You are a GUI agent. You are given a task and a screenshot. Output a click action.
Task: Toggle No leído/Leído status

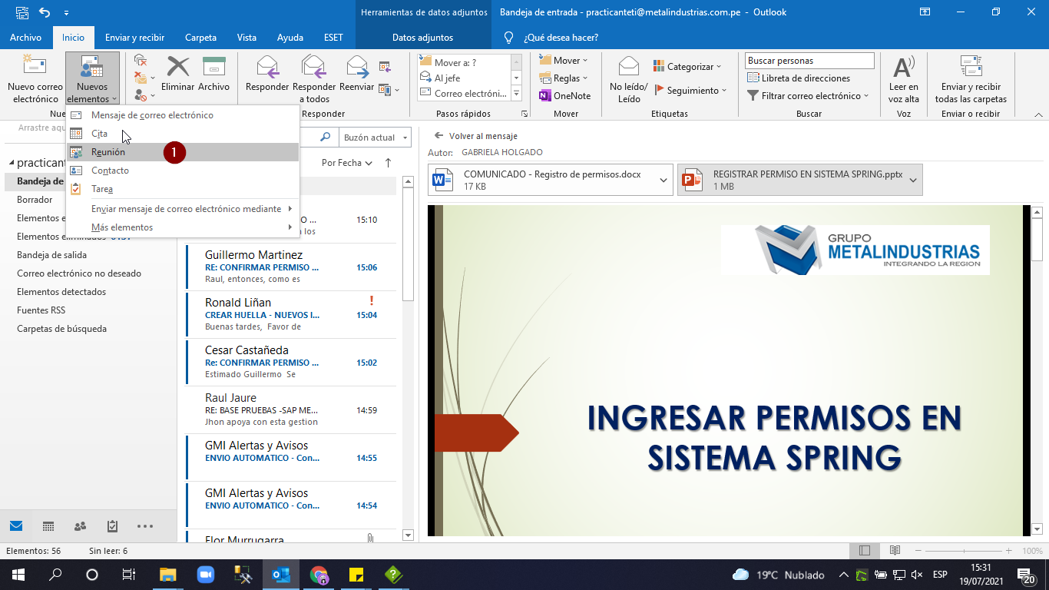pyautogui.click(x=629, y=79)
